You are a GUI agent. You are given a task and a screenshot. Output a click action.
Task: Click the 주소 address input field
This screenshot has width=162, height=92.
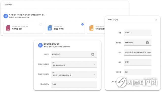(x=138, y=52)
